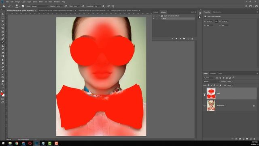This screenshot has height=146, width=259.
Task: Select the Zoom tool
Action: click(x=3, y=84)
